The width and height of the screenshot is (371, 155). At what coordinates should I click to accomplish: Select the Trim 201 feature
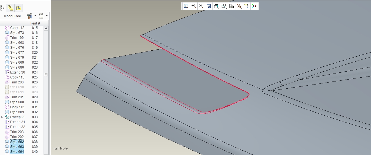click(x=17, y=97)
